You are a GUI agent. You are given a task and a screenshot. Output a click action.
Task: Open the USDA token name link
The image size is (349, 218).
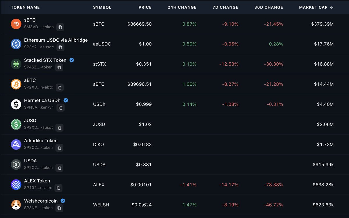pos(31,161)
